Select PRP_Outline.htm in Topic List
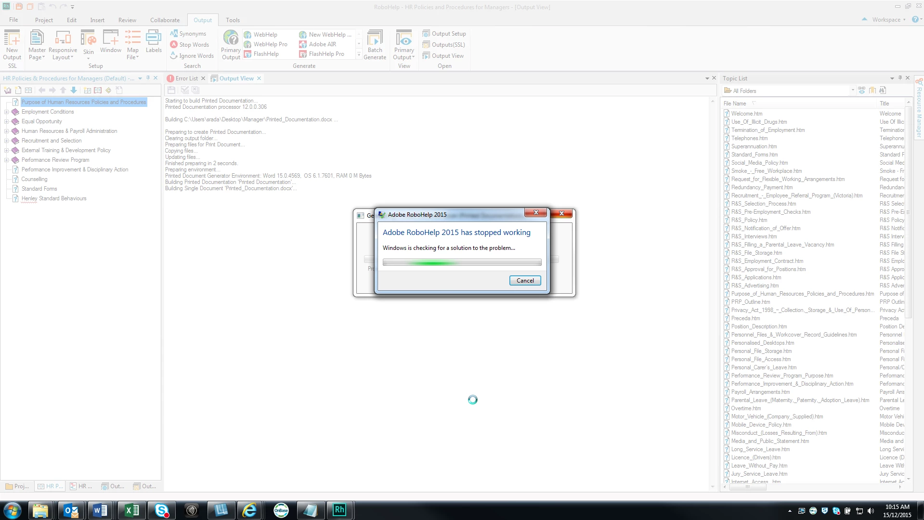Image resolution: width=924 pixels, height=520 pixels. point(750,302)
